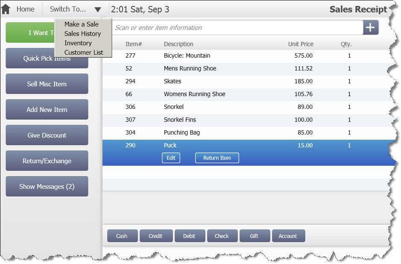
Task: Choose Credit payment method
Action: click(155, 236)
